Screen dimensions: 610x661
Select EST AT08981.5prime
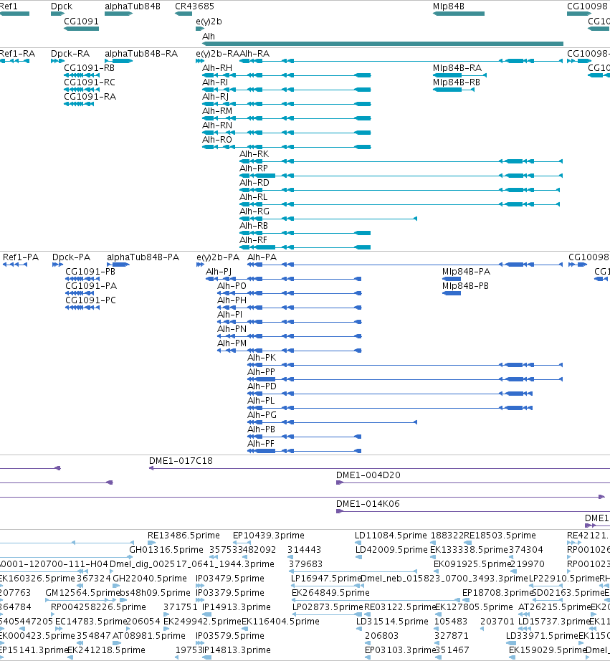click(149, 636)
